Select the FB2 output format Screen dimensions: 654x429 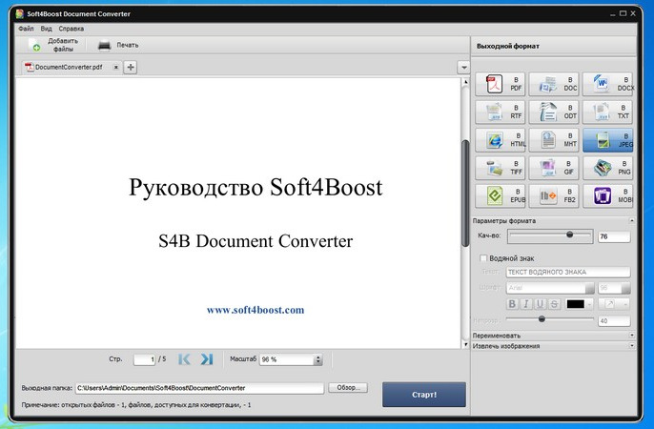(554, 195)
